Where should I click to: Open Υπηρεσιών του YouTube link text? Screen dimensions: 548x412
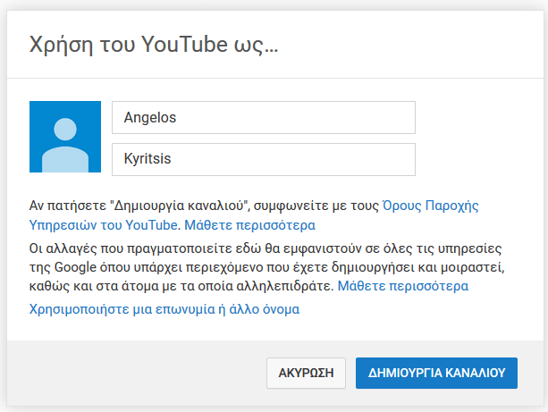(104, 224)
